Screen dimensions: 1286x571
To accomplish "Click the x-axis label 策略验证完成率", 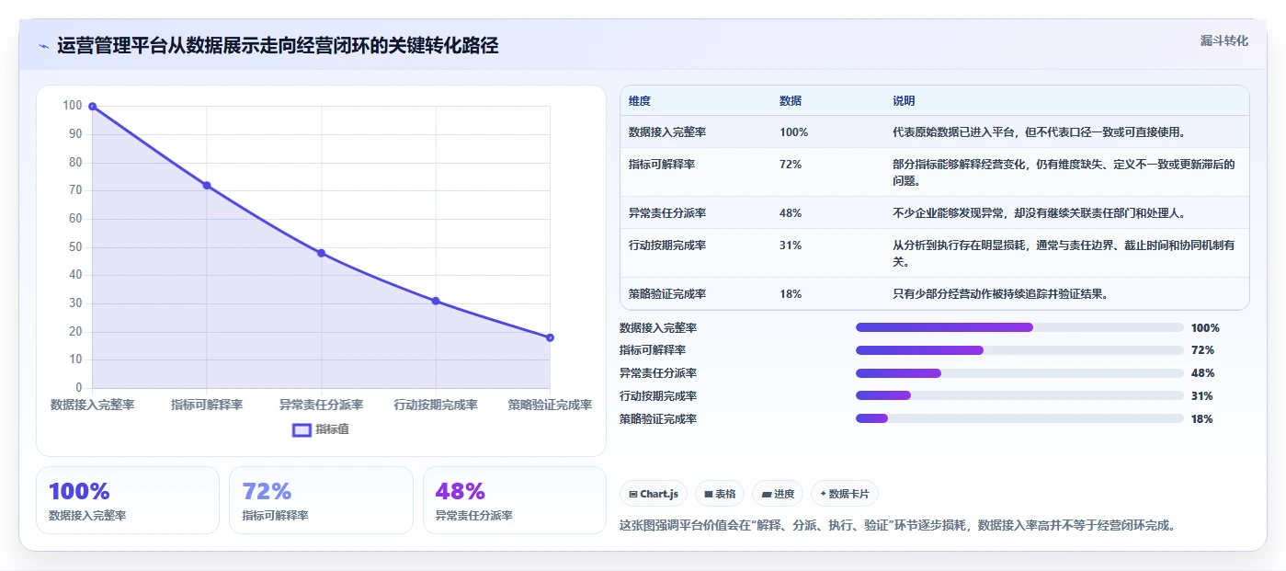I will [x=550, y=405].
